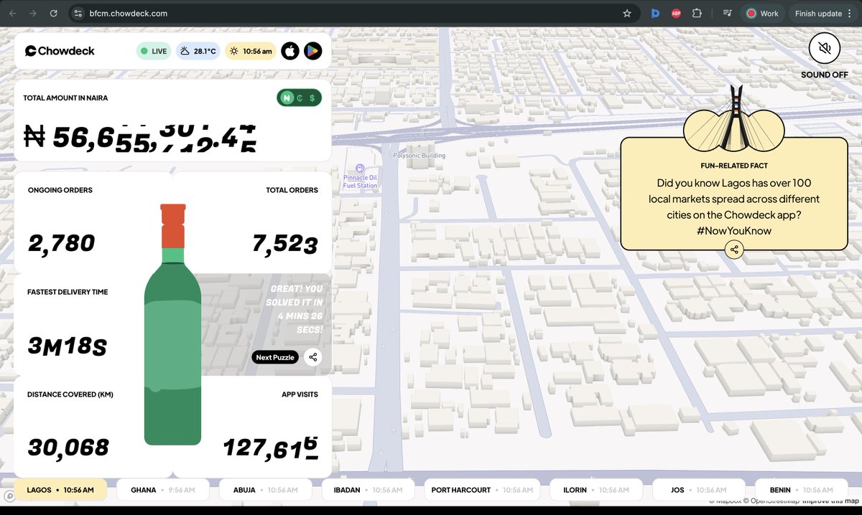Click the green bottle illustration
The height and width of the screenshot is (515, 862).
tap(172, 324)
